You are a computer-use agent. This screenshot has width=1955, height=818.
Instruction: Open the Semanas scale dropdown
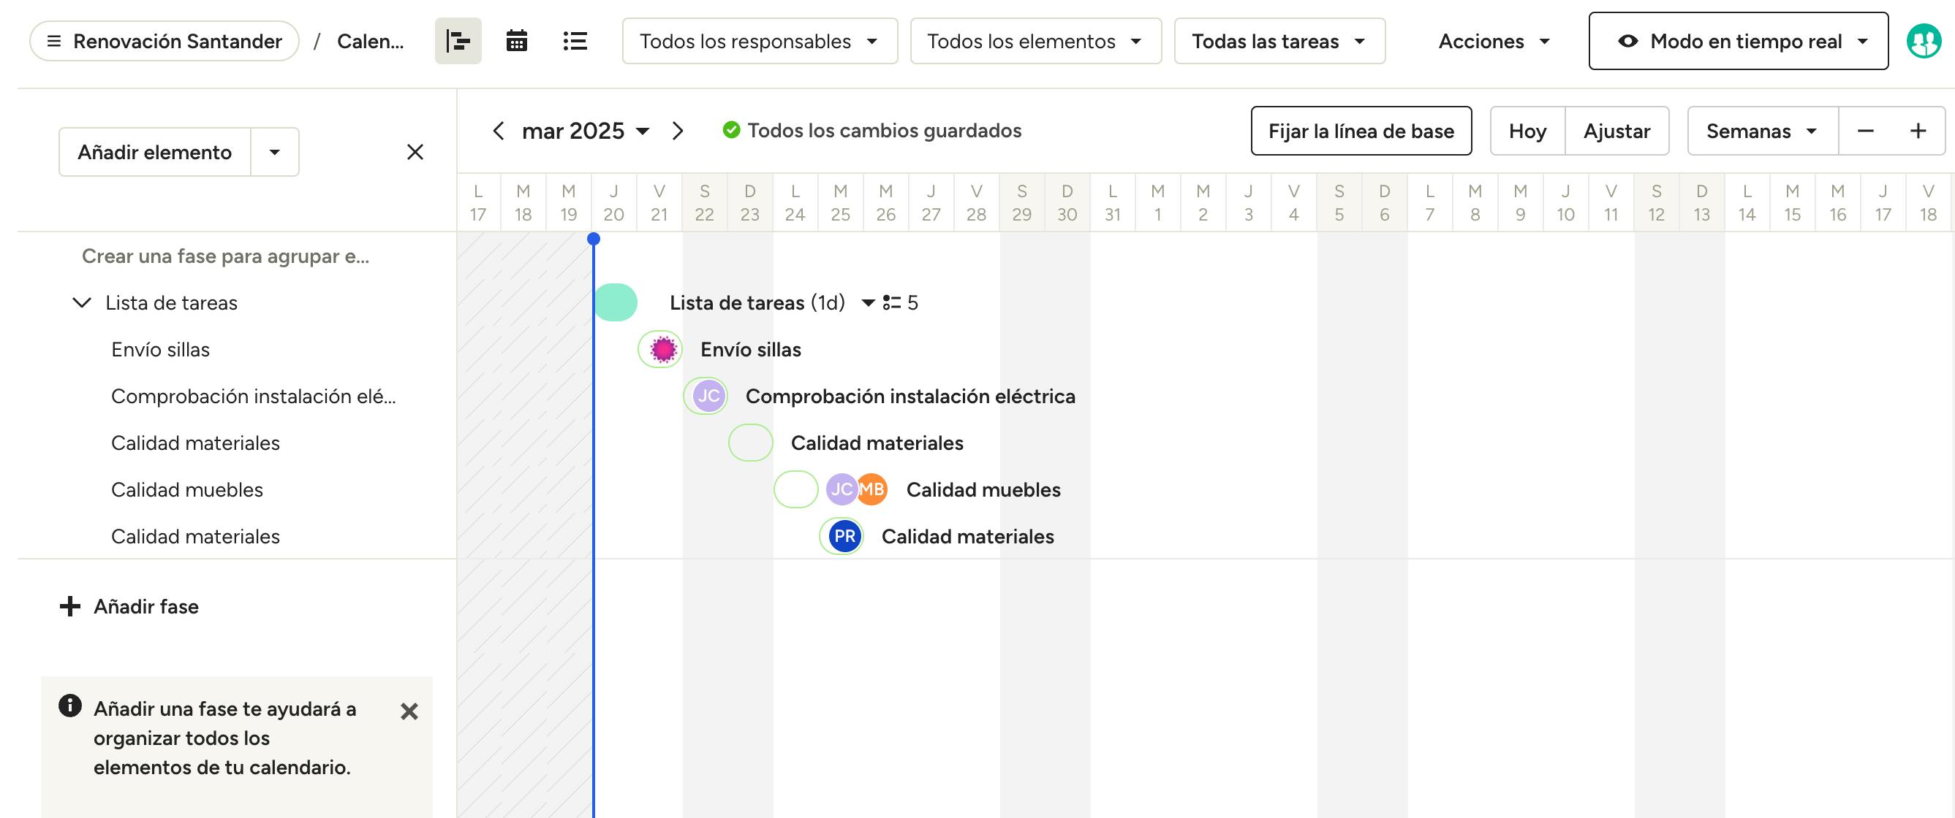tap(1761, 131)
